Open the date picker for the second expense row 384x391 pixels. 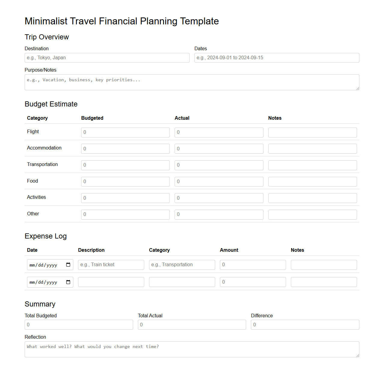pos(69,282)
